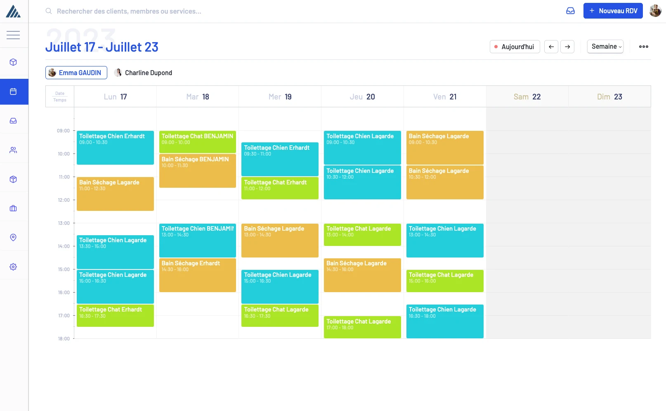Click the search magnifier icon

(x=48, y=11)
